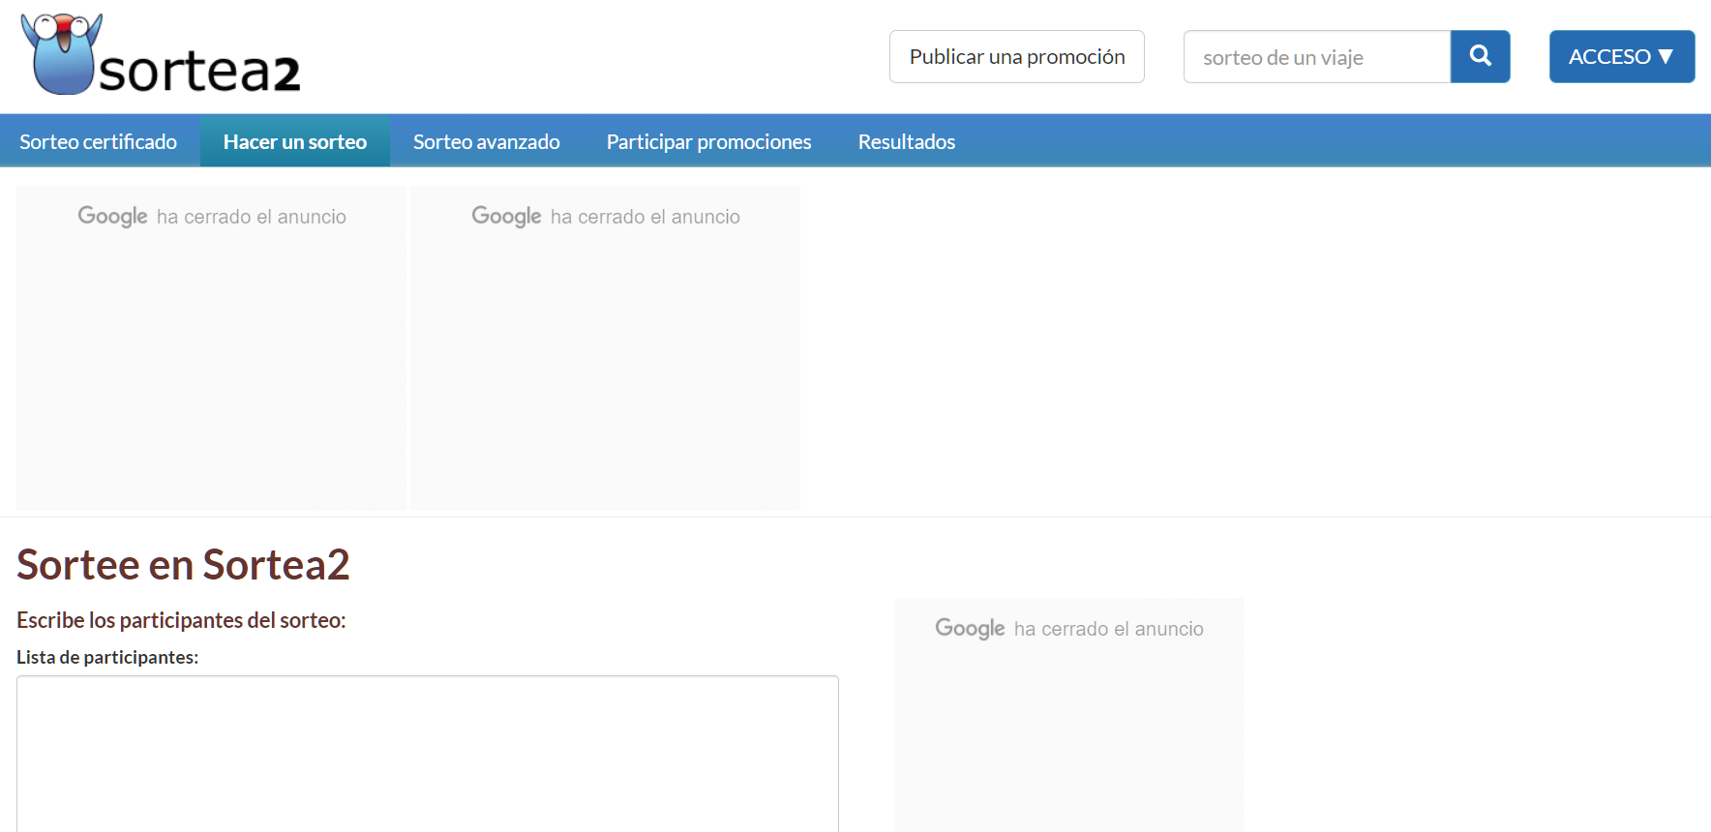Switch to Sorteo avanzado tab

pyautogui.click(x=486, y=141)
